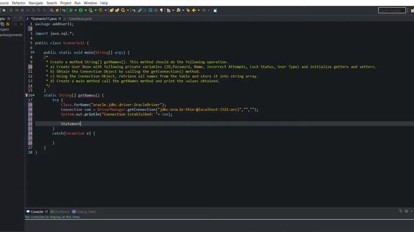Click the Quick Access input field
The width and height of the screenshot is (414, 232).
[392, 10]
